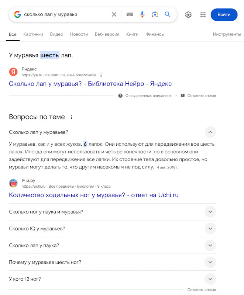Open three-dot menu next to Яндекс result
Image resolution: width=244 pixels, height=295 pixels.
(x=101, y=75)
